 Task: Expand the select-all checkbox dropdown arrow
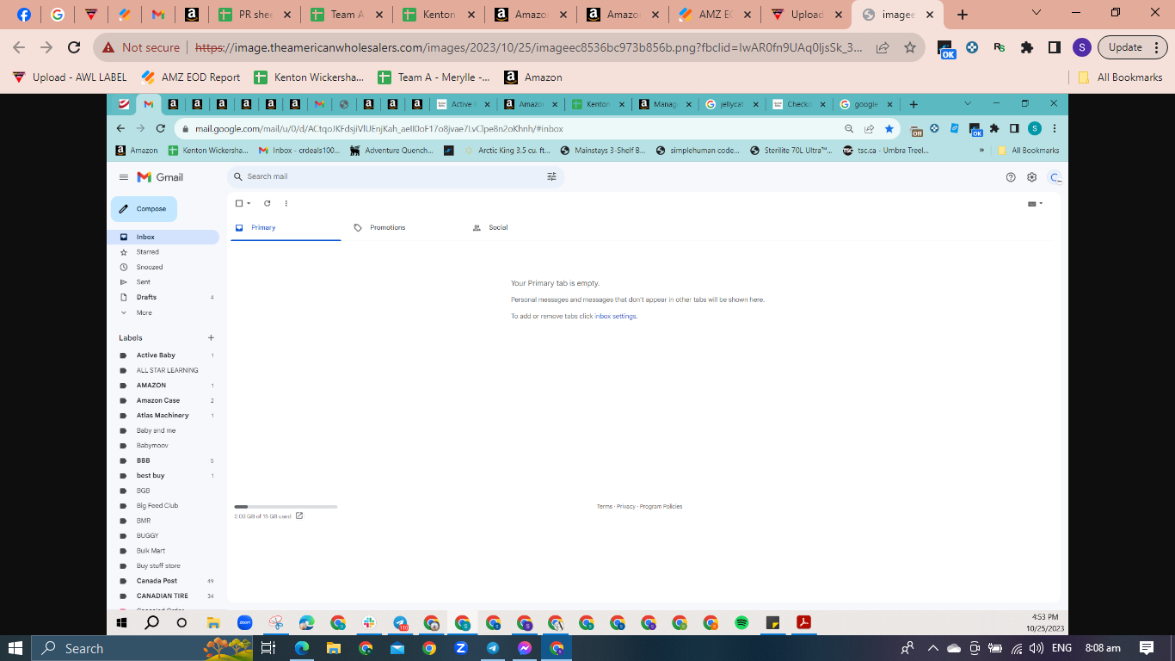point(249,204)
